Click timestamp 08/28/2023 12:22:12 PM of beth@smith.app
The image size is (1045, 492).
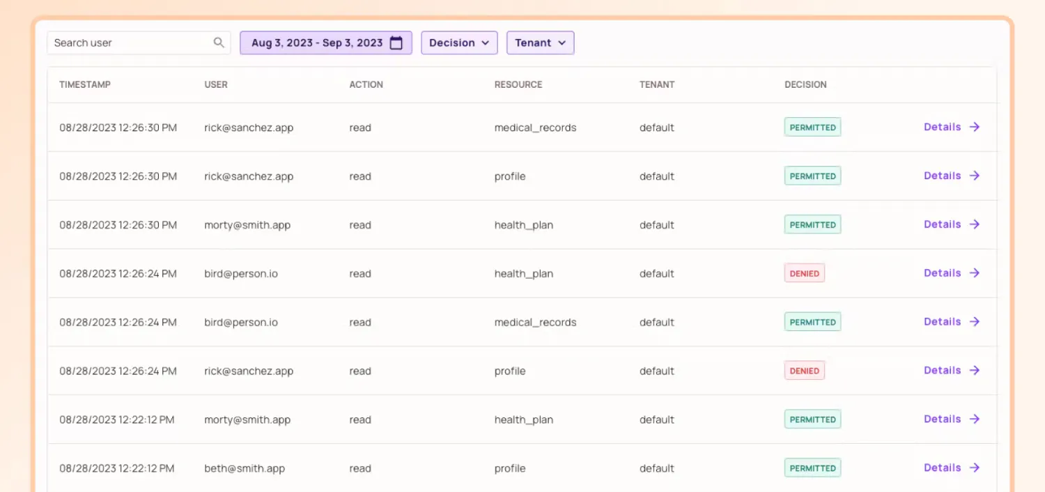(x=117, y=468)
